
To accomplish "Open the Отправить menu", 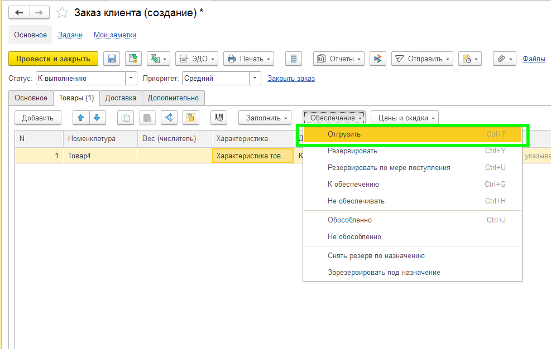I will pyautogui.click(x=423, y=59).
